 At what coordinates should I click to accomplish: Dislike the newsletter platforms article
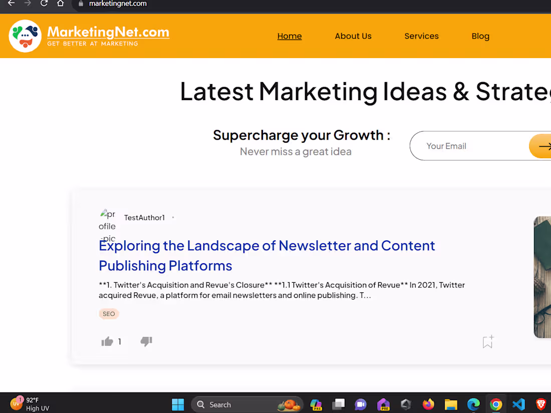(146, 341)
